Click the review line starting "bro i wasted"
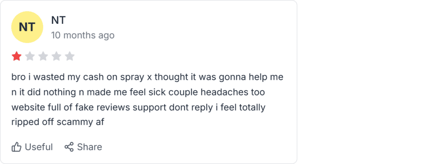 (x=147, y=77)
